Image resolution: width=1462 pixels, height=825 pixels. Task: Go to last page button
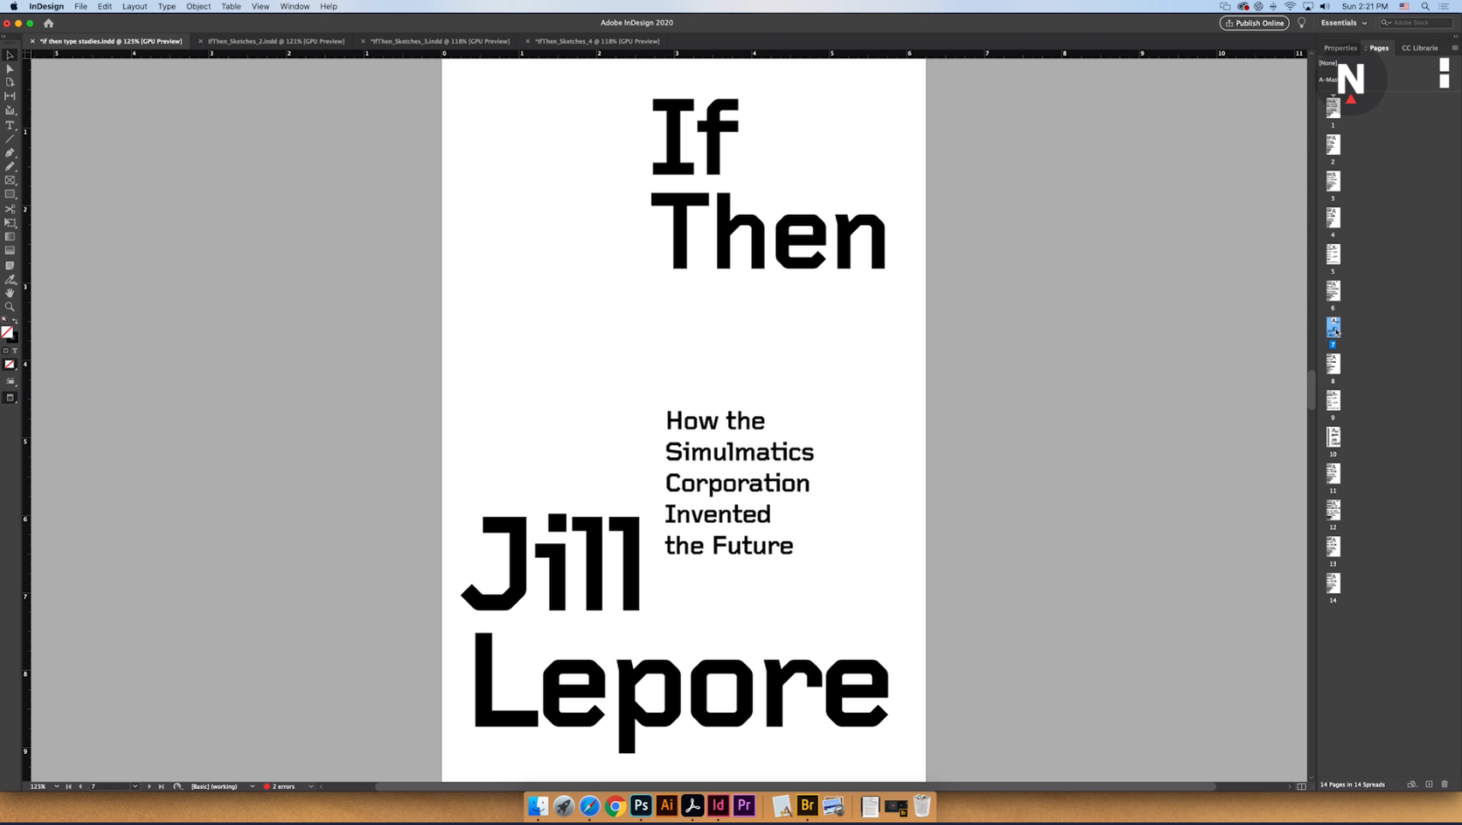(x=161, y=786)
